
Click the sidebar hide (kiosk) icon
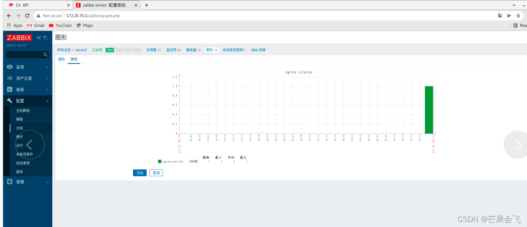[x=45, y=37]
